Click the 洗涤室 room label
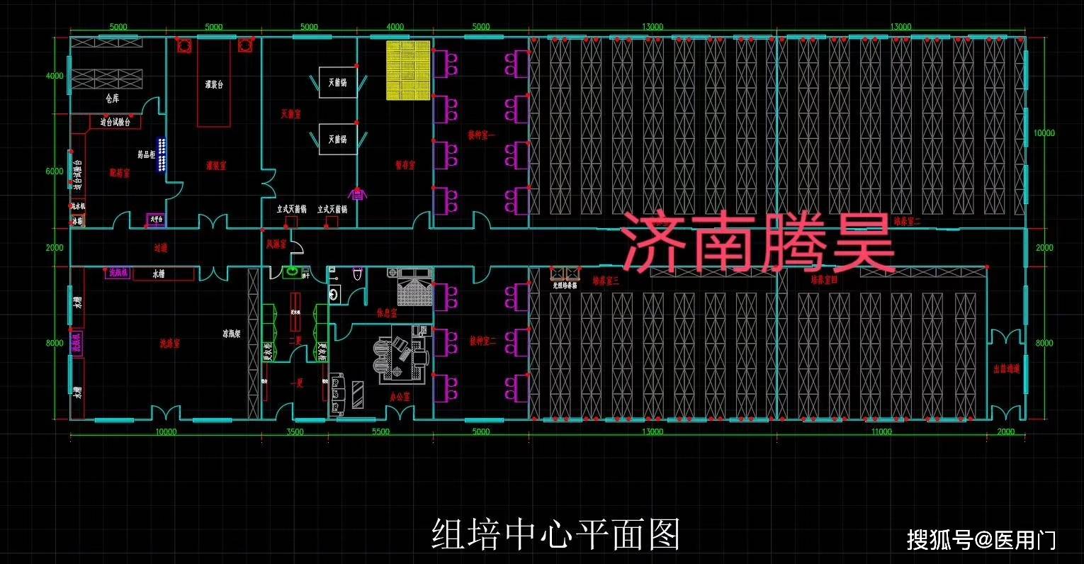This screenshot has width=1084, height=564. click(x=169, y=344)
